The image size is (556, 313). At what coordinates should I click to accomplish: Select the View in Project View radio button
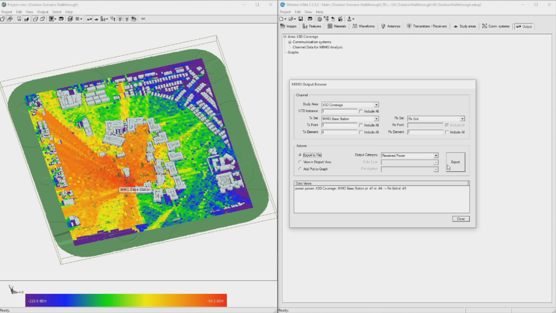[x=300, y=162]
